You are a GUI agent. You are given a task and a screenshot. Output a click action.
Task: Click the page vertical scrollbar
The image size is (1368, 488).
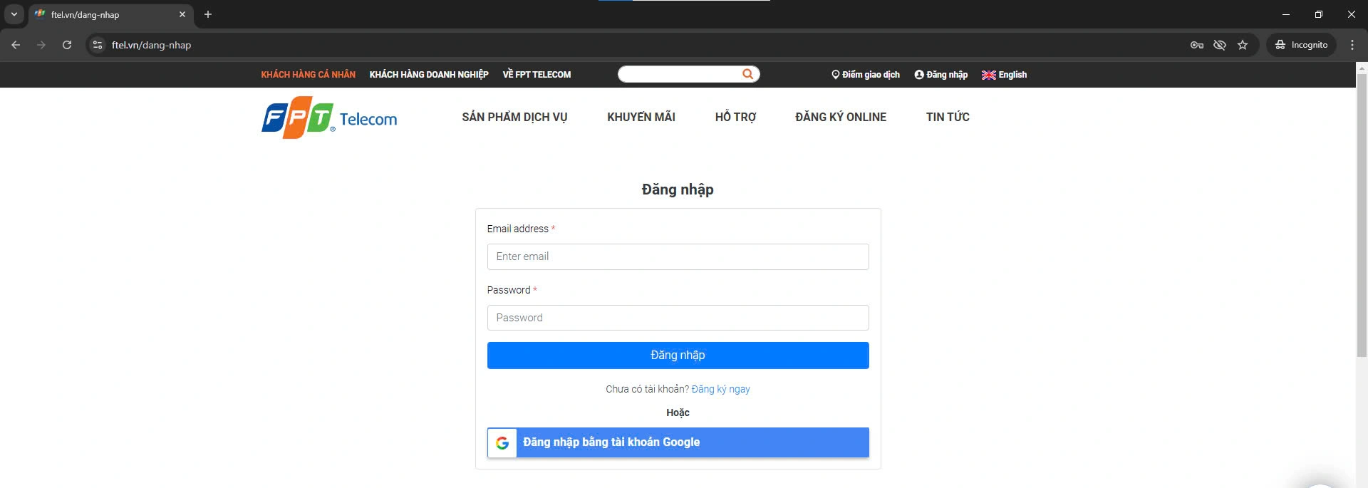1362,214
